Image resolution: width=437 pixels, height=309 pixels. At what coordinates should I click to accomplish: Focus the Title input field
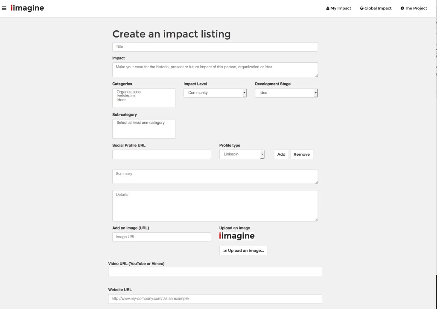click(x=215, y=47)
